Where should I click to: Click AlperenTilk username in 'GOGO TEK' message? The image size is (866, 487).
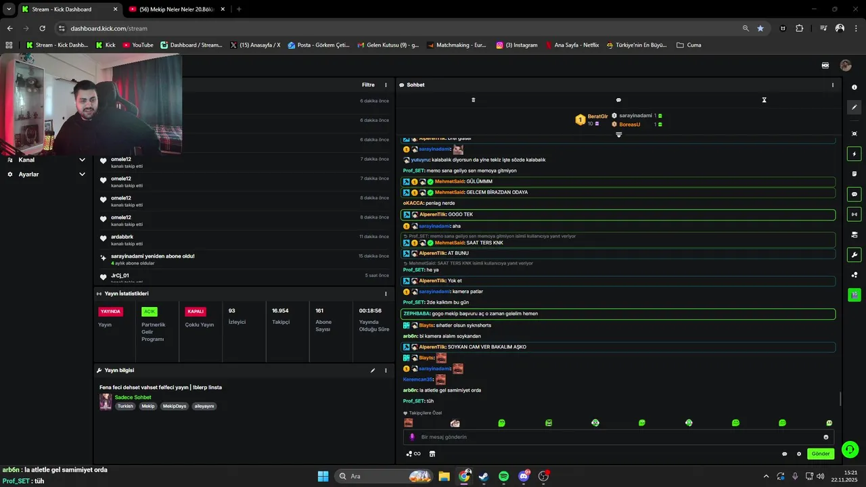coord(432,214)
